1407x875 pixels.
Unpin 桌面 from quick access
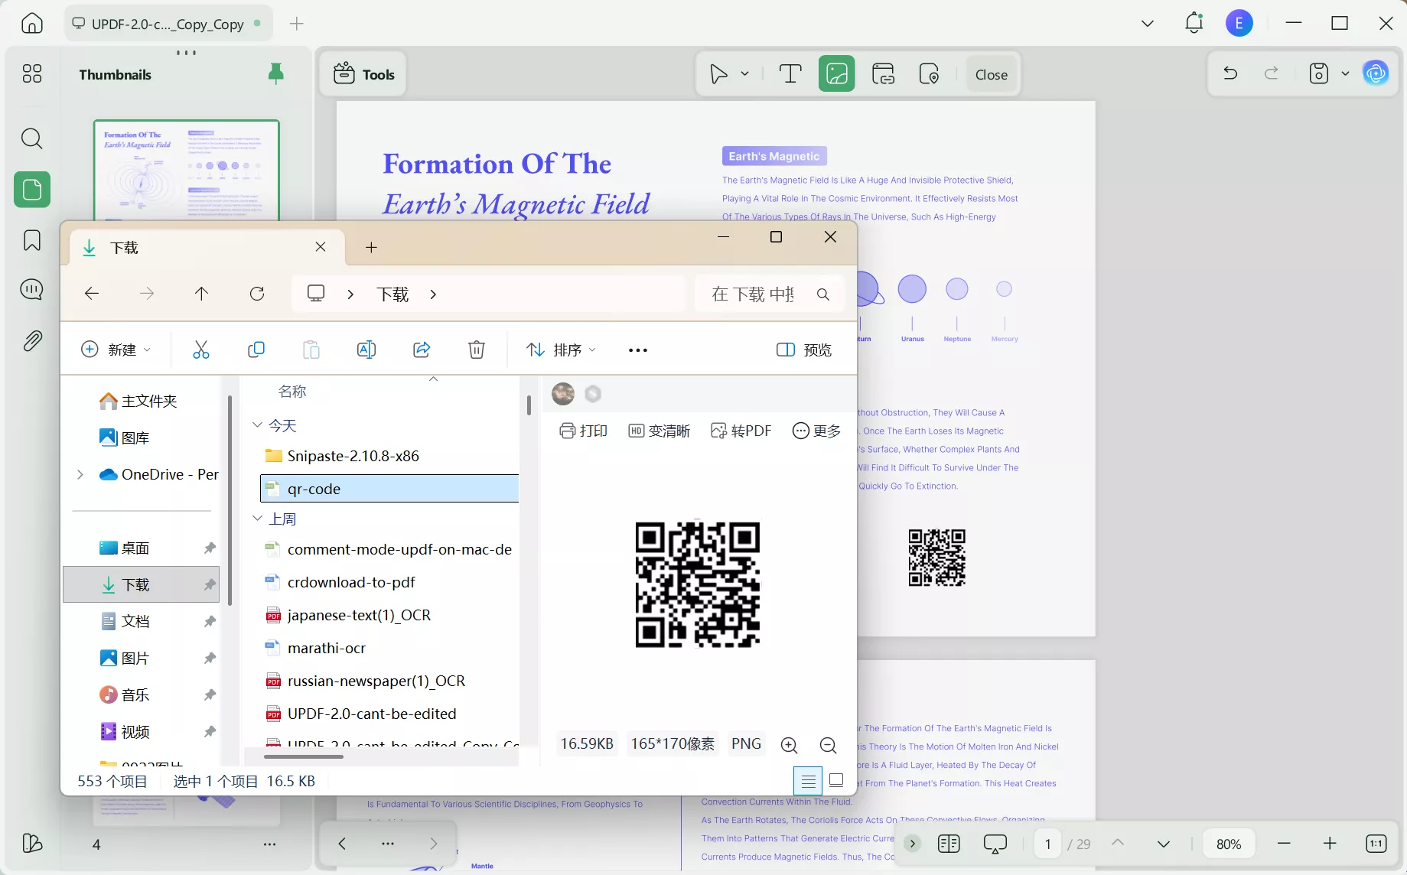pyautogui.click(x=209, y=548)
